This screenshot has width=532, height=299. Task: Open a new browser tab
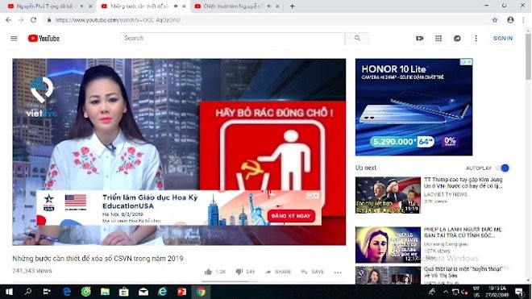pos(292,6)
